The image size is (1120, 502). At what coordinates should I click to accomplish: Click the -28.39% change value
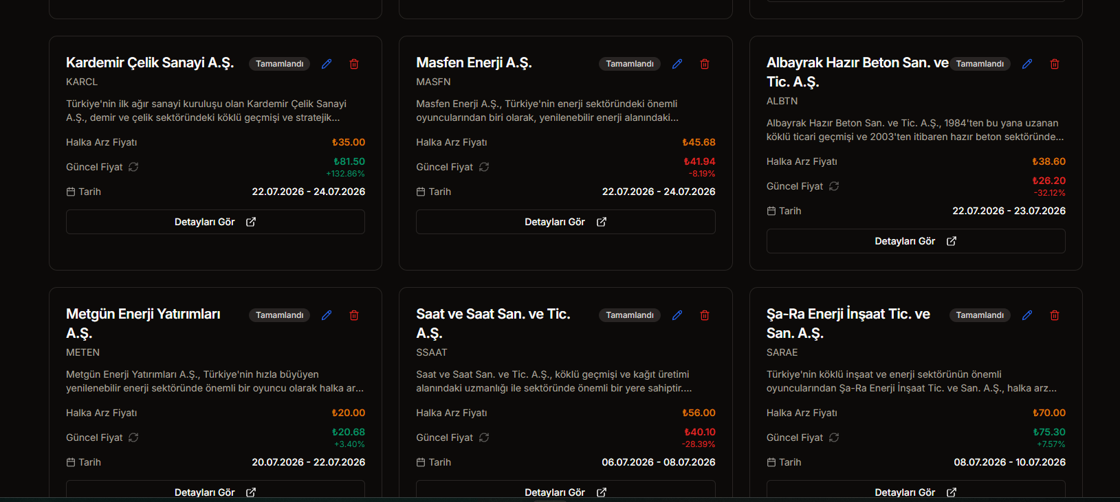699,444
